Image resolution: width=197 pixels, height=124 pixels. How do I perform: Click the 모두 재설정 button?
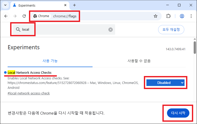pyautogui.click(x=171, y=30)
